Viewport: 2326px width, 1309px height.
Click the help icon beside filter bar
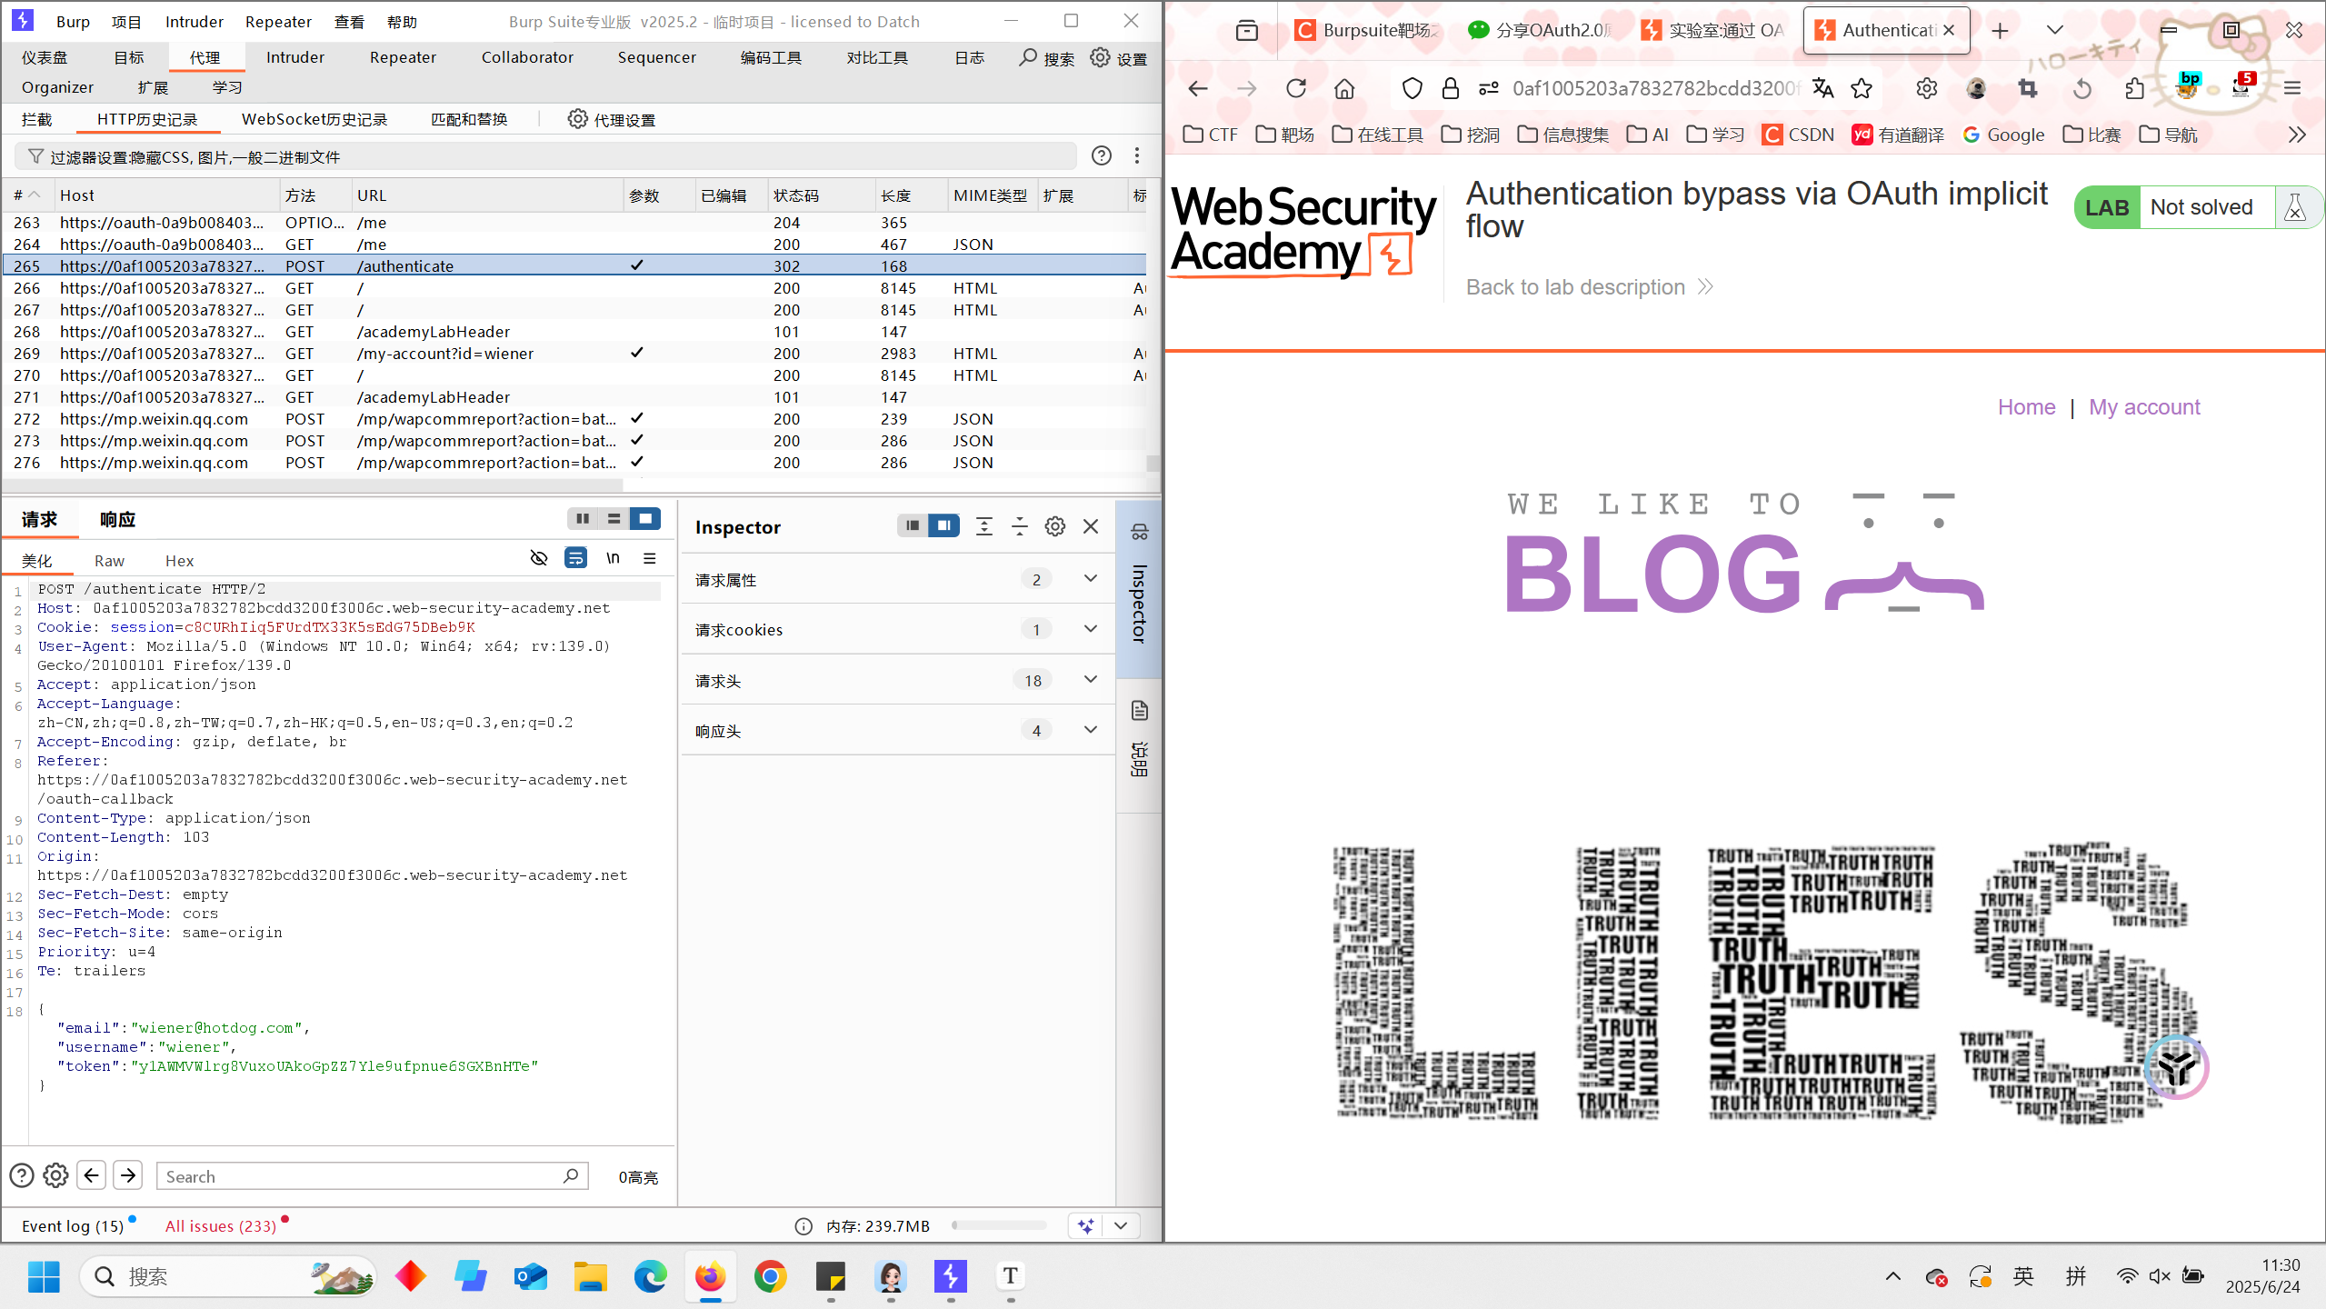pyautogui.click(x=1101, y=155)
